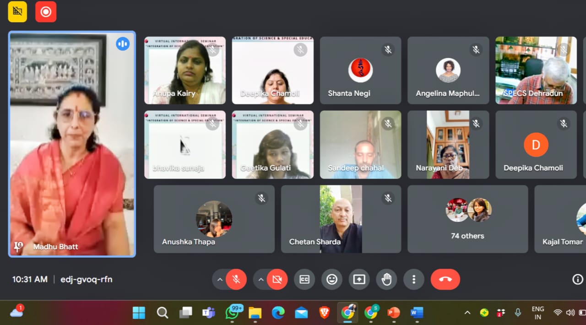This screenshot has width=586, height=325.
Task: Turn on closed captions
Action: [x=304, y=279]
